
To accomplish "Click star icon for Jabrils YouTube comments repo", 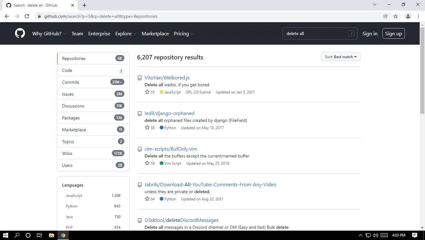I will 147,199.
